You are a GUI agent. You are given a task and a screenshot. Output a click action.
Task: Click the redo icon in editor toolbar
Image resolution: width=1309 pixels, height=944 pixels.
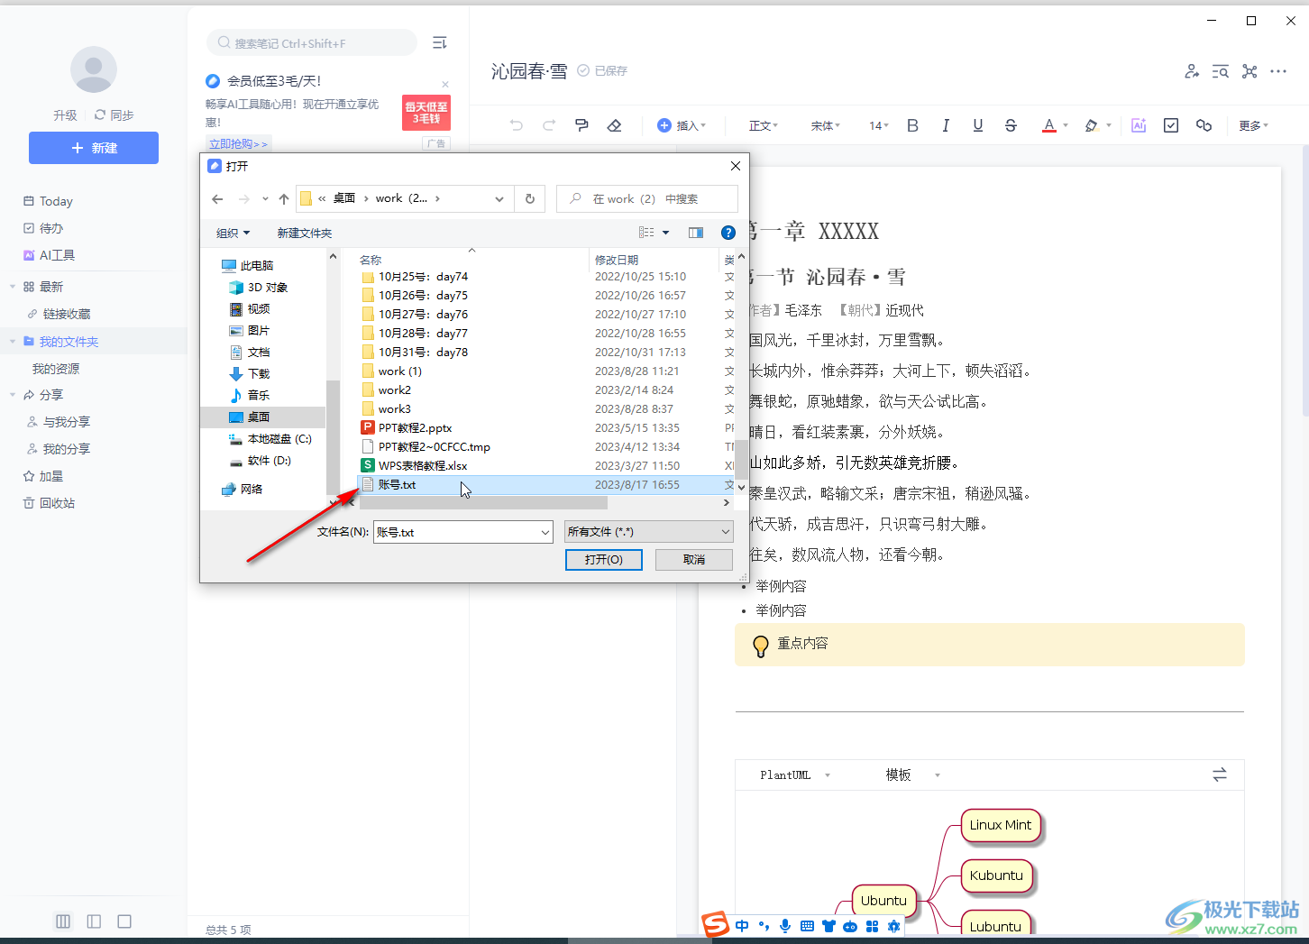point(549,125)
